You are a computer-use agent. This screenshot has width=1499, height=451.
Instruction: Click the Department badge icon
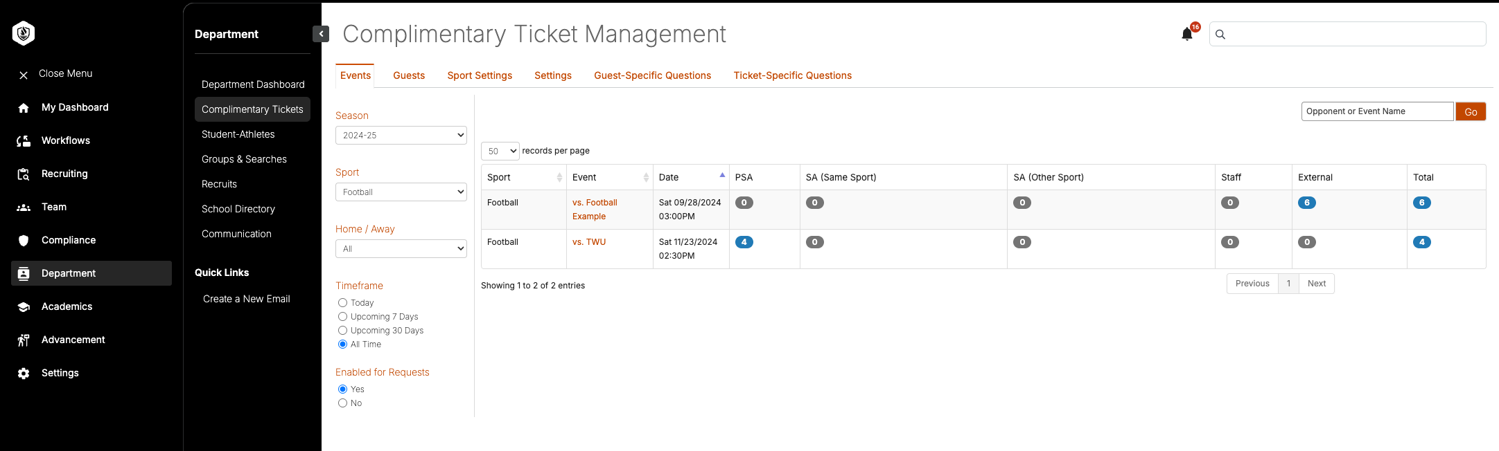click(24, 274)
